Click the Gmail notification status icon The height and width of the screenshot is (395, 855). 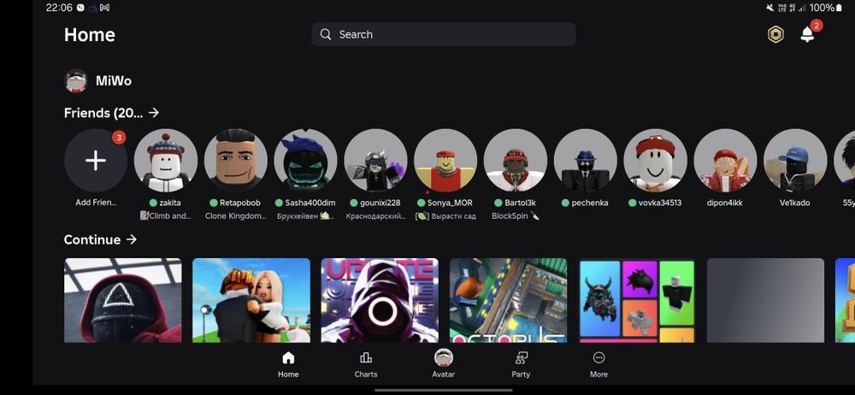tap(104, 8)
